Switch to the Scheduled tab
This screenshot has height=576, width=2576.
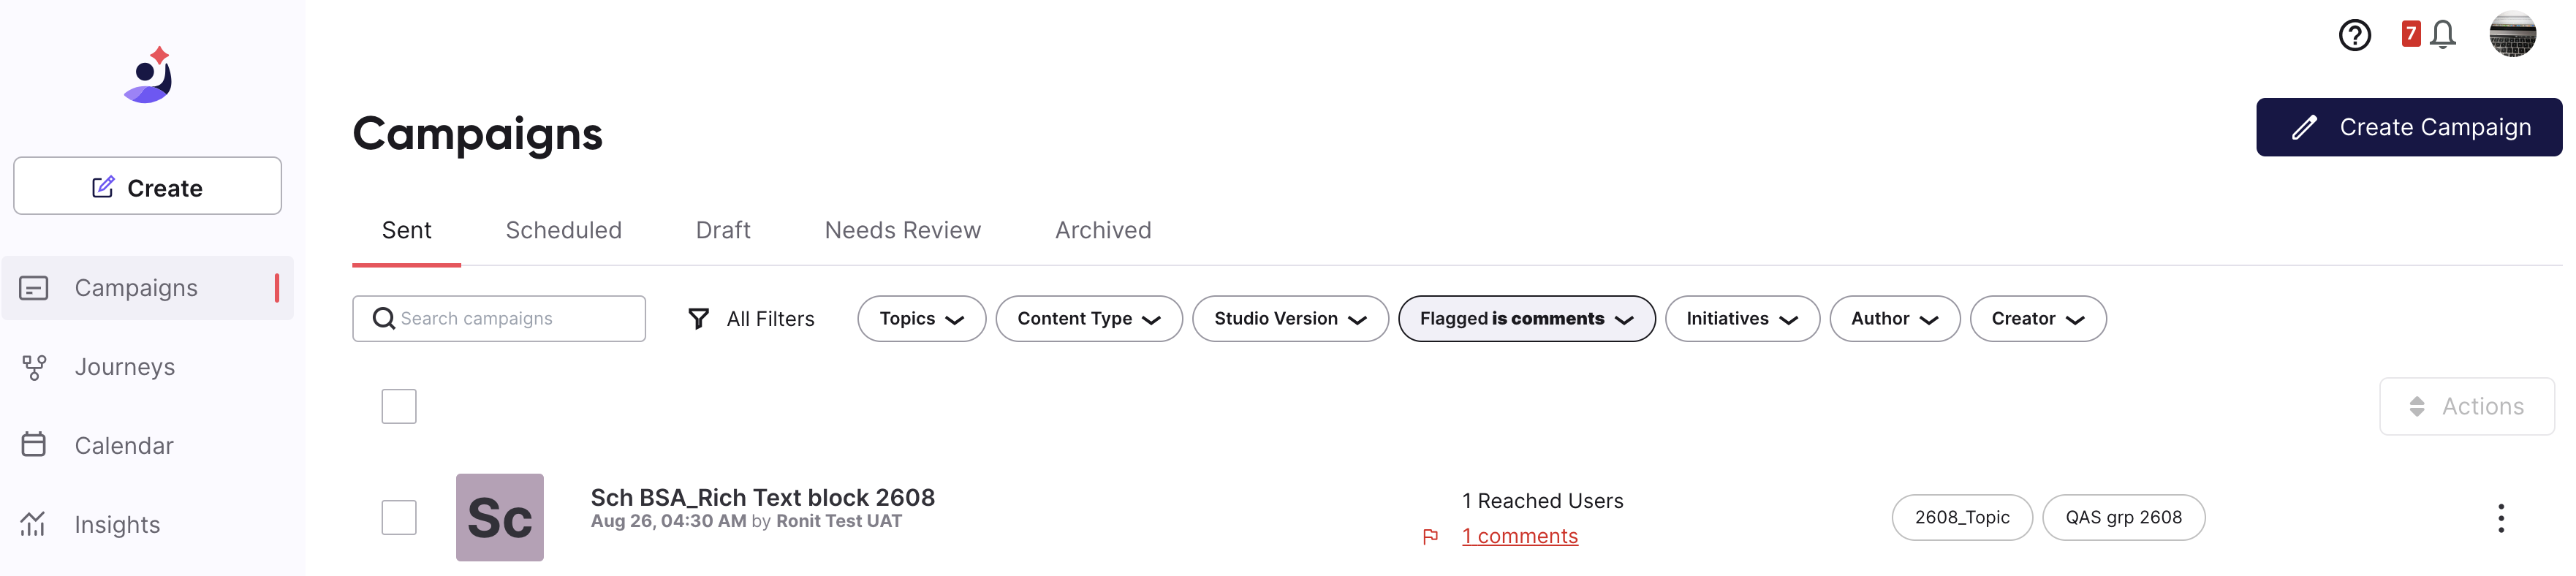[563, 231]
